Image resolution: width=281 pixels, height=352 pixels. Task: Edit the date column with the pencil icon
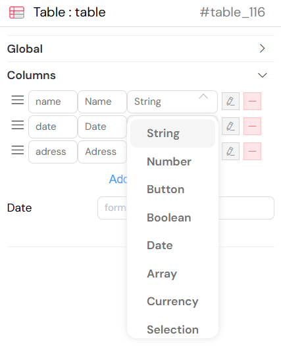coord(230,126)
